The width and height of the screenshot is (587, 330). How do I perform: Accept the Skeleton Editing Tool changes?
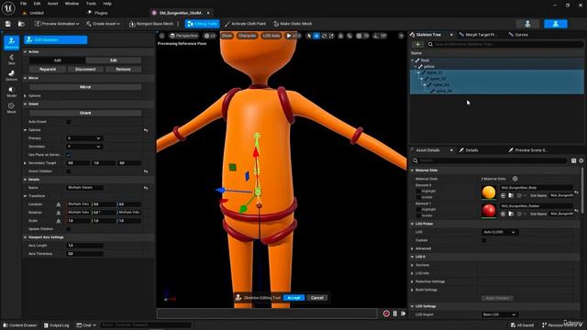(293, 298)
